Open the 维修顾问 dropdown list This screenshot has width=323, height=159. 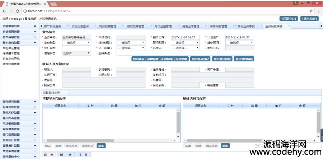click(x=240, y=42)
